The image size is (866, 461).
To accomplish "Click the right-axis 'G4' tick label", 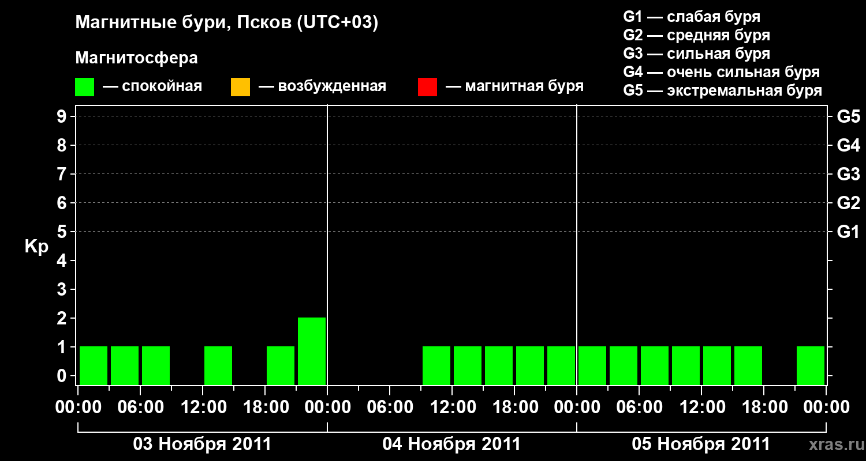I will coord(848,145).
